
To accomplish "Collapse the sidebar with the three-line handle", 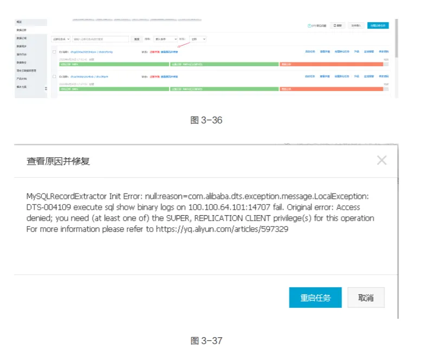I will (x=45, y=88).
